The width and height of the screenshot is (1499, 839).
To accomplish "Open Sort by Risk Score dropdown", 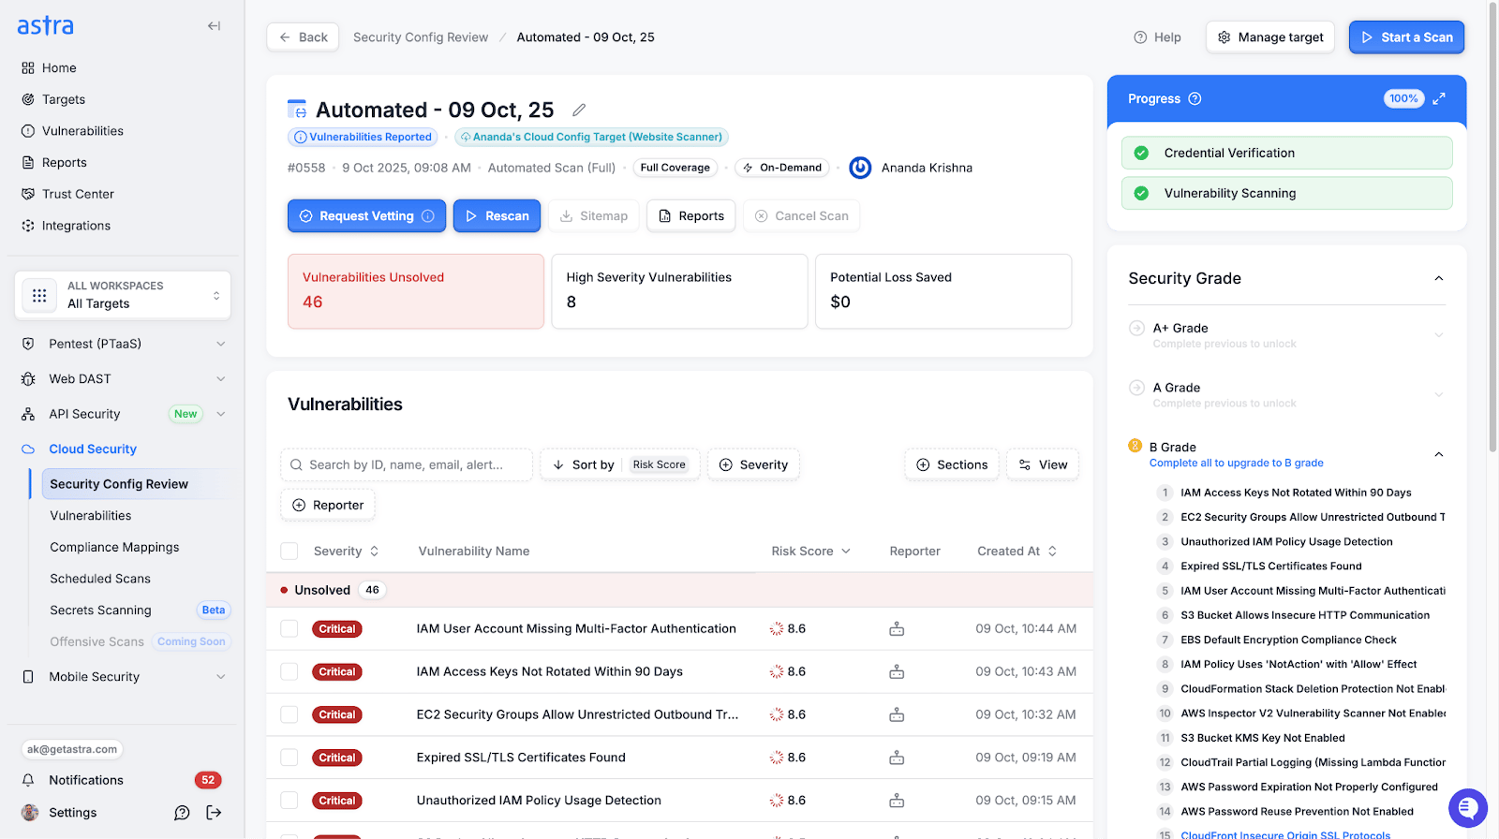I will 620,465.
